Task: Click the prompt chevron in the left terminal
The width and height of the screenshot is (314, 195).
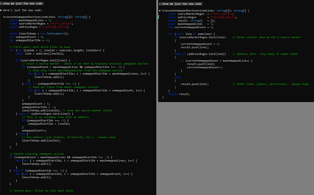Action: click(x=2, y=3)
